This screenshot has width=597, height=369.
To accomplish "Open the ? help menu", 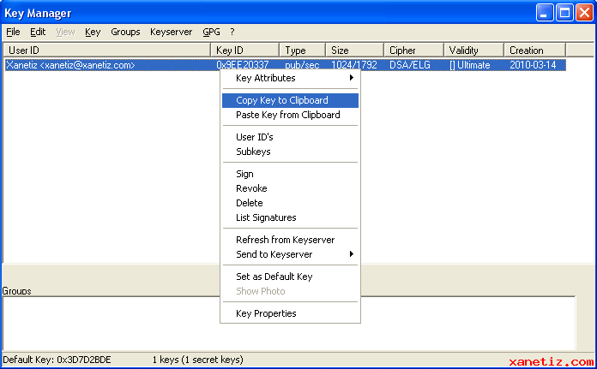I will pos(232,32).
